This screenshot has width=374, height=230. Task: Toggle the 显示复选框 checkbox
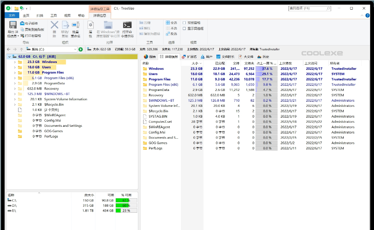pyautogui.click(x=185, y=28)
